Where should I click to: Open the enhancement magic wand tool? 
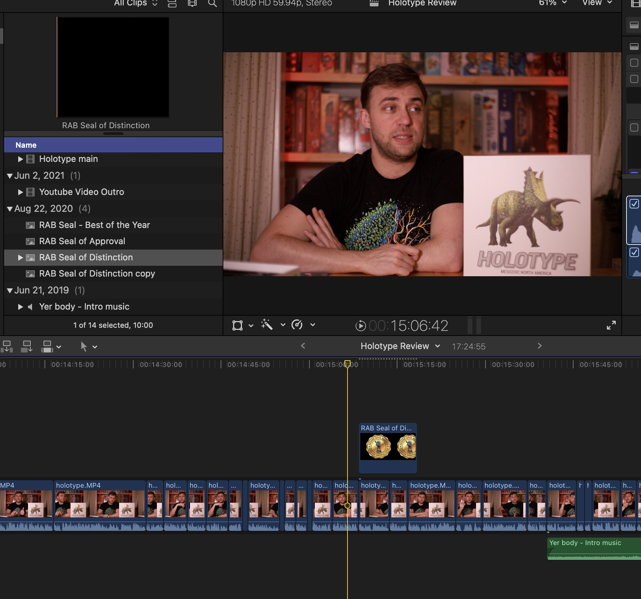267,325
